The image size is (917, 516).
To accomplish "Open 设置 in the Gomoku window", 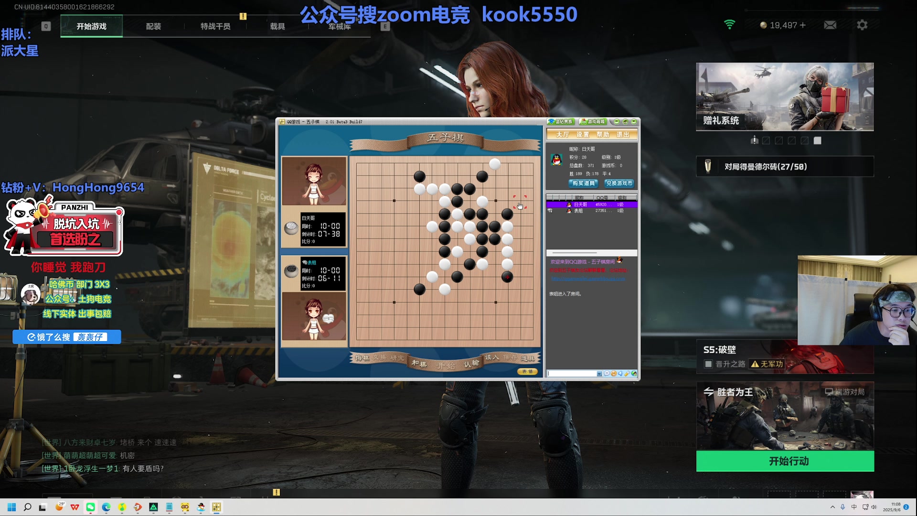I will click(x=582, y=135).
